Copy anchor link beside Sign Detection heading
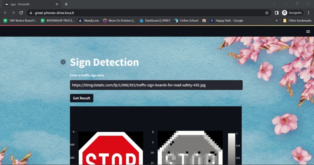Image resolution: width=314 pixels, height=165 pixels. [x=63, y=62]
